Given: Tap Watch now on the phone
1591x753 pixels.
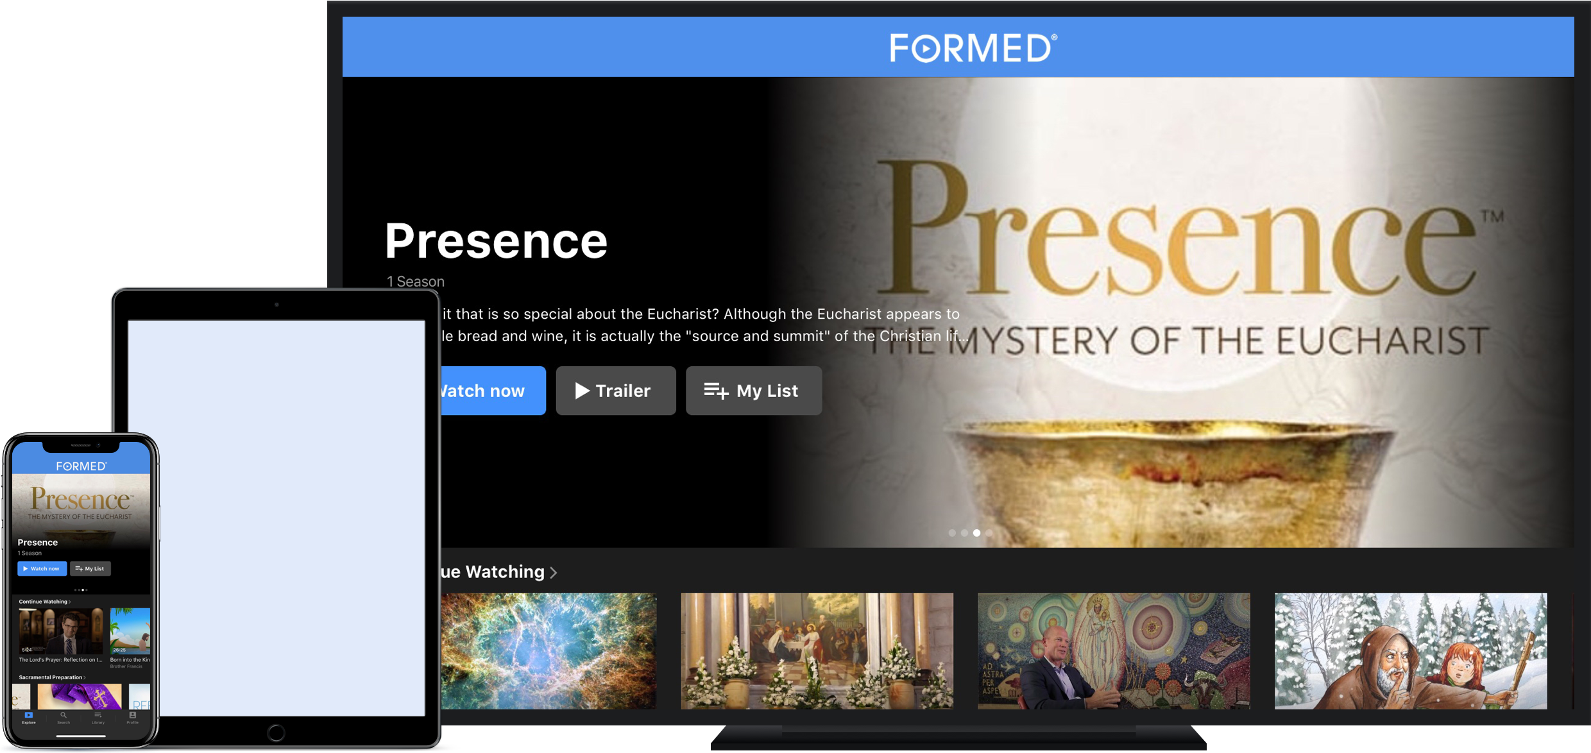Looking at the screenshot, I should 42,568.
